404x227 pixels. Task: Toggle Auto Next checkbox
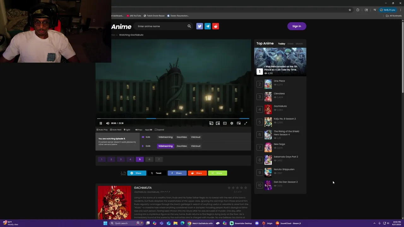[116, 130]
